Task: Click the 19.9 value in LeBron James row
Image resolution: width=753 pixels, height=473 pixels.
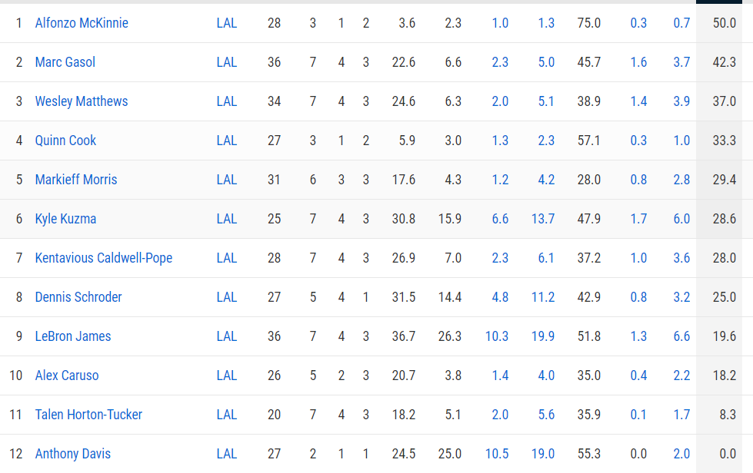Action: [542, 336]
